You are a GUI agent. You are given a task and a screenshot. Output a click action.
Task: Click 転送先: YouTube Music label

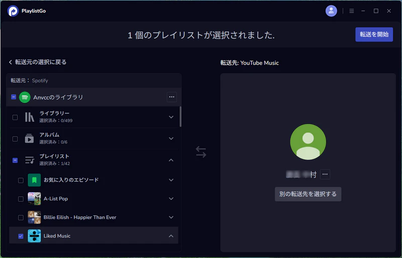click(x=249, y=63)
